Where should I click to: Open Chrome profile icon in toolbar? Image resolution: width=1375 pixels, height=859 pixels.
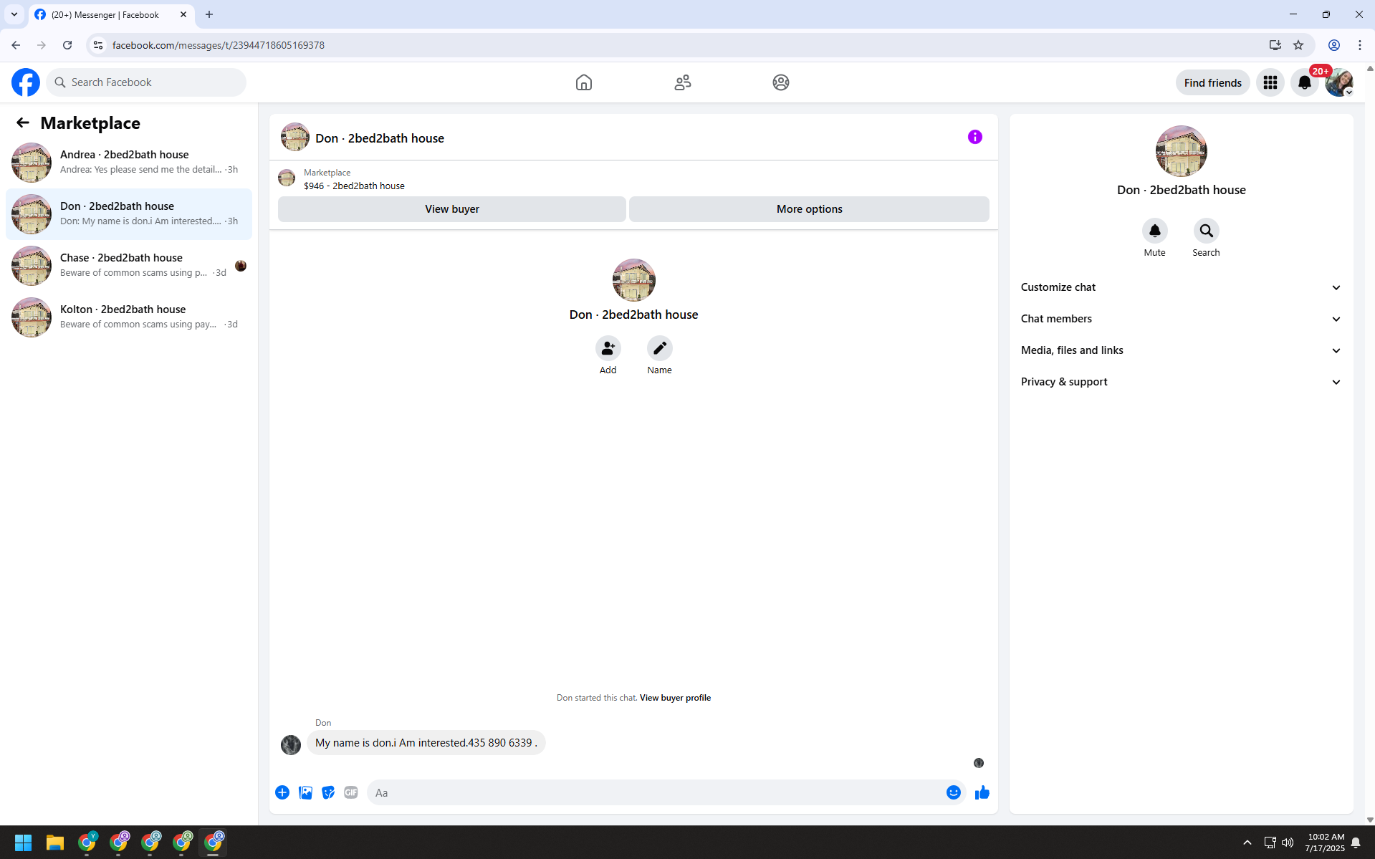pyautogui.click(x=1334, y=45)
